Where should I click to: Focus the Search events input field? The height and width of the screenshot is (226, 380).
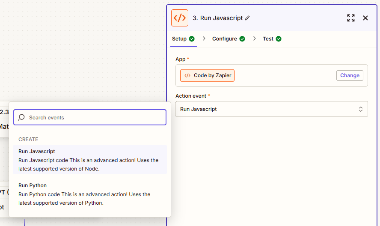(90, 117)
